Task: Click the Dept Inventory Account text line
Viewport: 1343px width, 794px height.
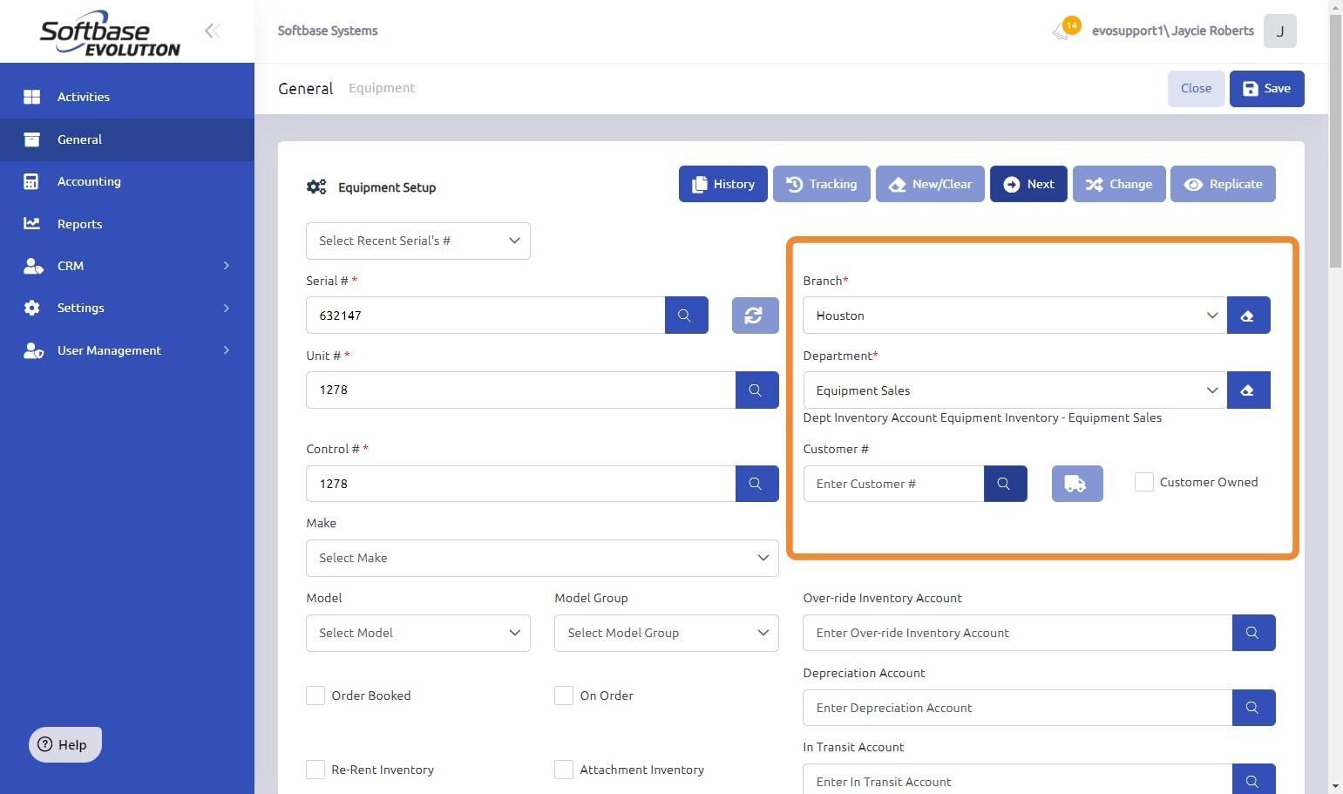Action: (x=982, y=417)
